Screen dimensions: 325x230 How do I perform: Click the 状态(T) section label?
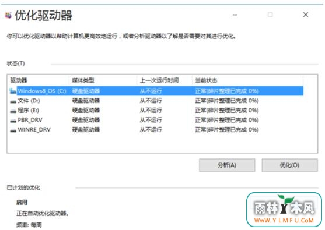click(x=16, y=63)
